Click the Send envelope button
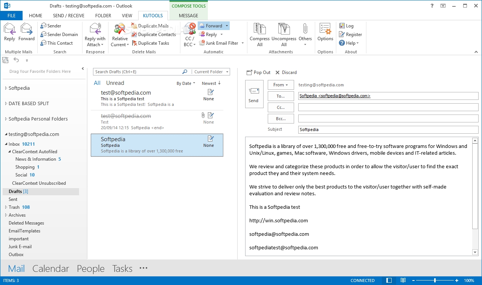This screenshot has height=285, width=482. (x=254, y=94)
